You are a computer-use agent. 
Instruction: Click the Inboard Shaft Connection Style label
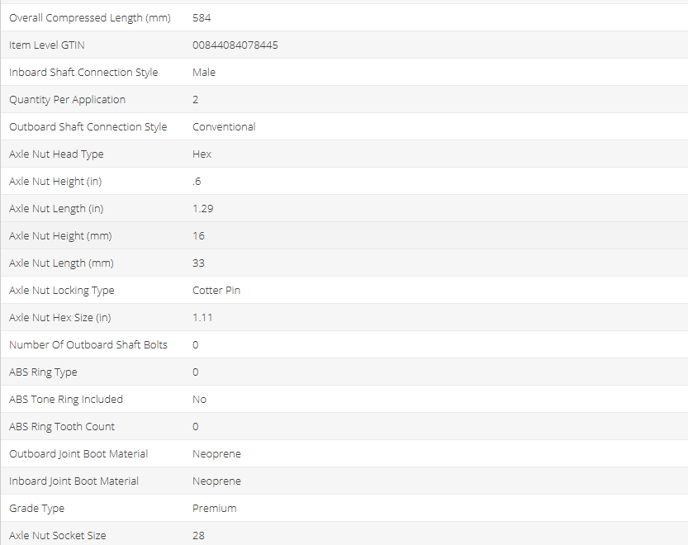83,73
